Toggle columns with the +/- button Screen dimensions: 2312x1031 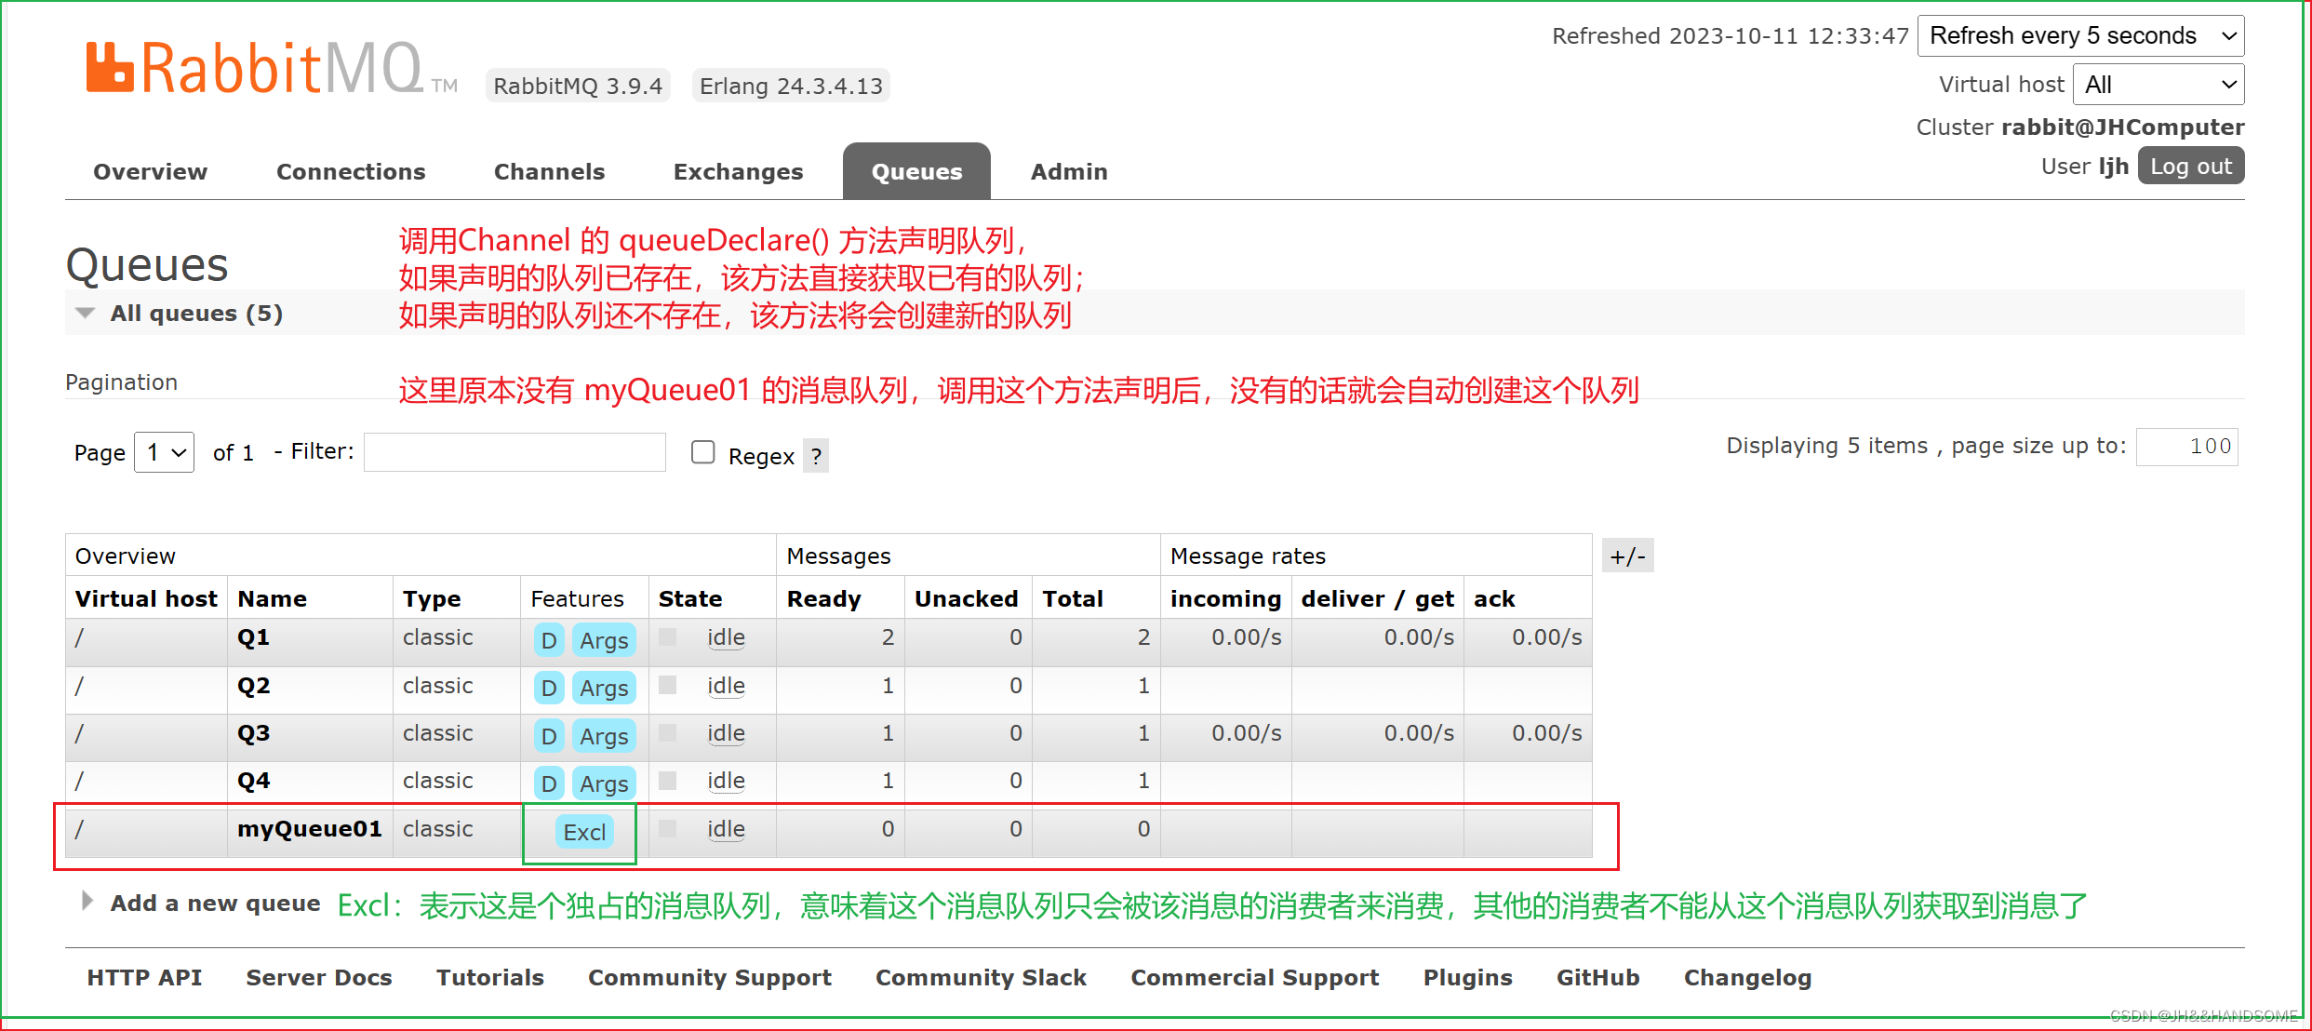click(1628, 556)
